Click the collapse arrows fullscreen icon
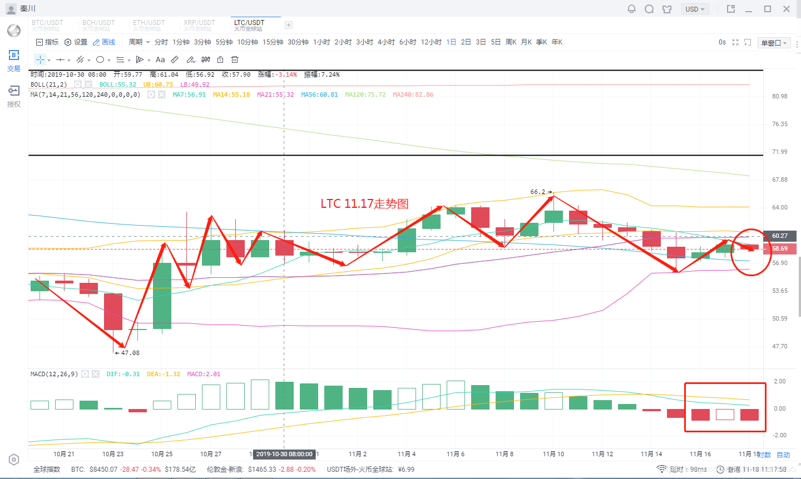 point(735,42)
